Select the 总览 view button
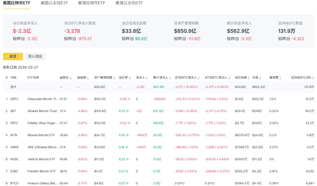Image resolution: width=317 pixels, height=186 pixels. (13, 56)
